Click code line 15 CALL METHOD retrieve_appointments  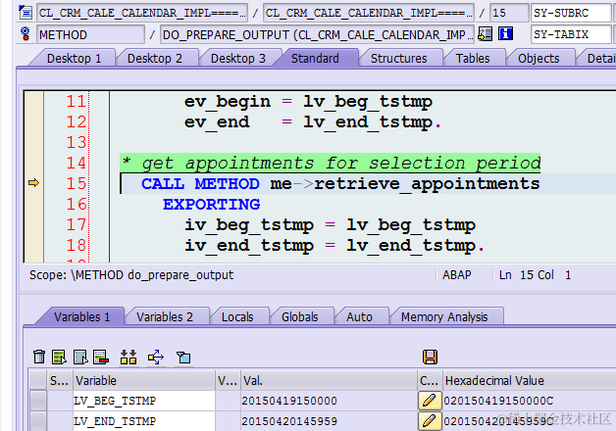(340, 183)
